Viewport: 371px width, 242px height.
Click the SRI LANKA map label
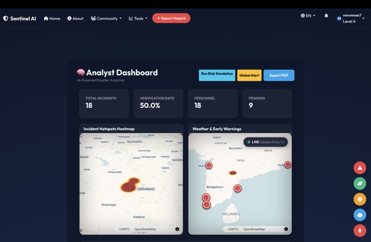(231, 214)
